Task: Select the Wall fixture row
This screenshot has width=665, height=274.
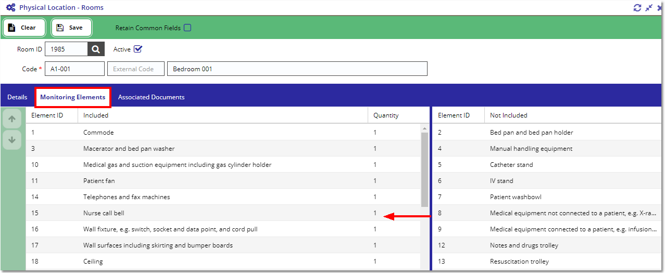Action: click(x=223, y=229)
